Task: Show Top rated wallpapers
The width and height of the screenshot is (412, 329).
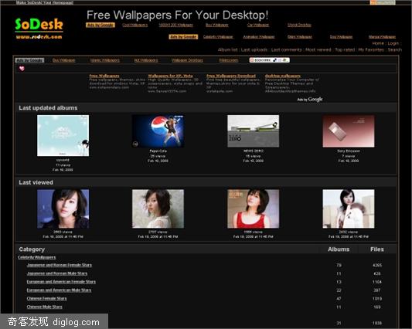Action: tap(345, 49)
